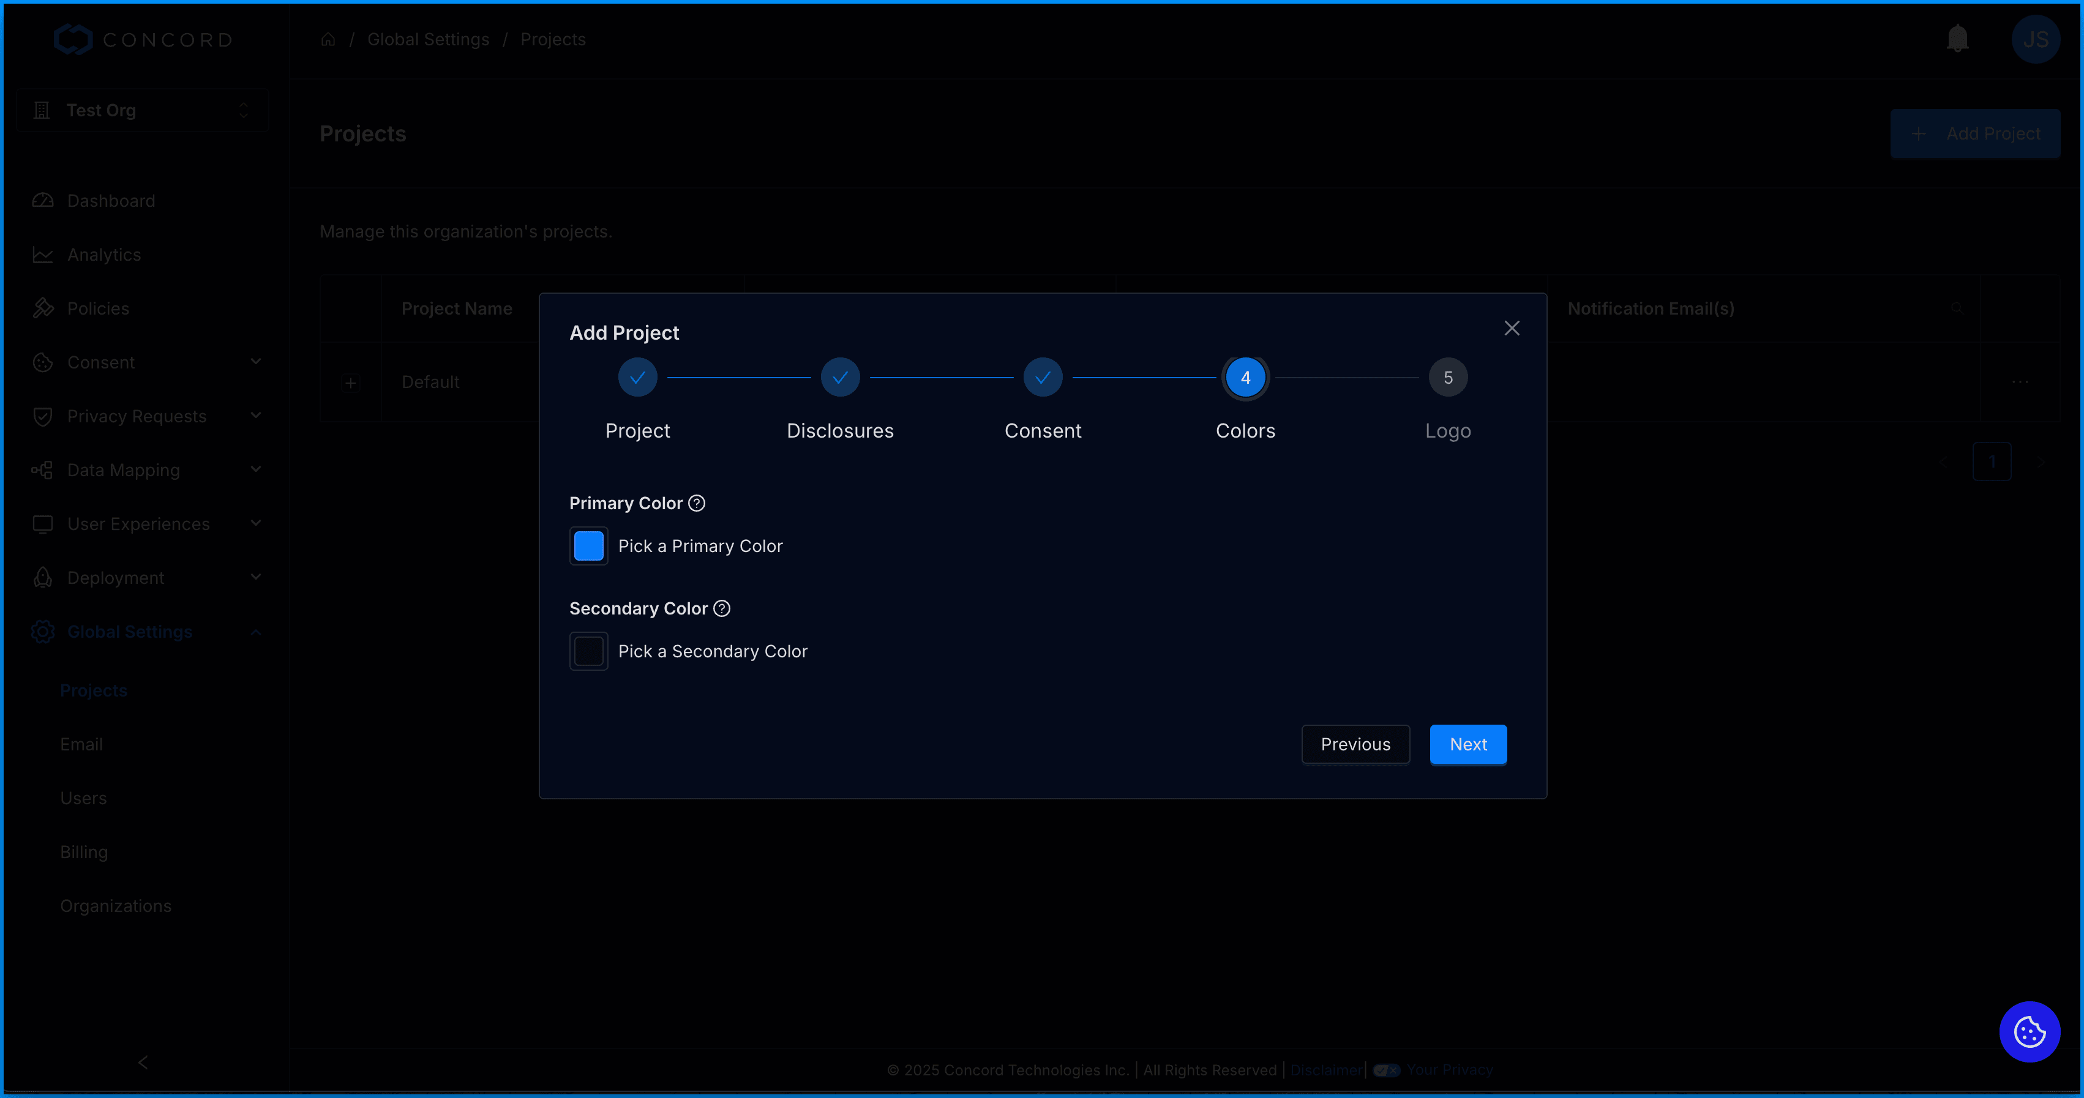
Task: Click the Primary Color help icon
Action: 697,503
